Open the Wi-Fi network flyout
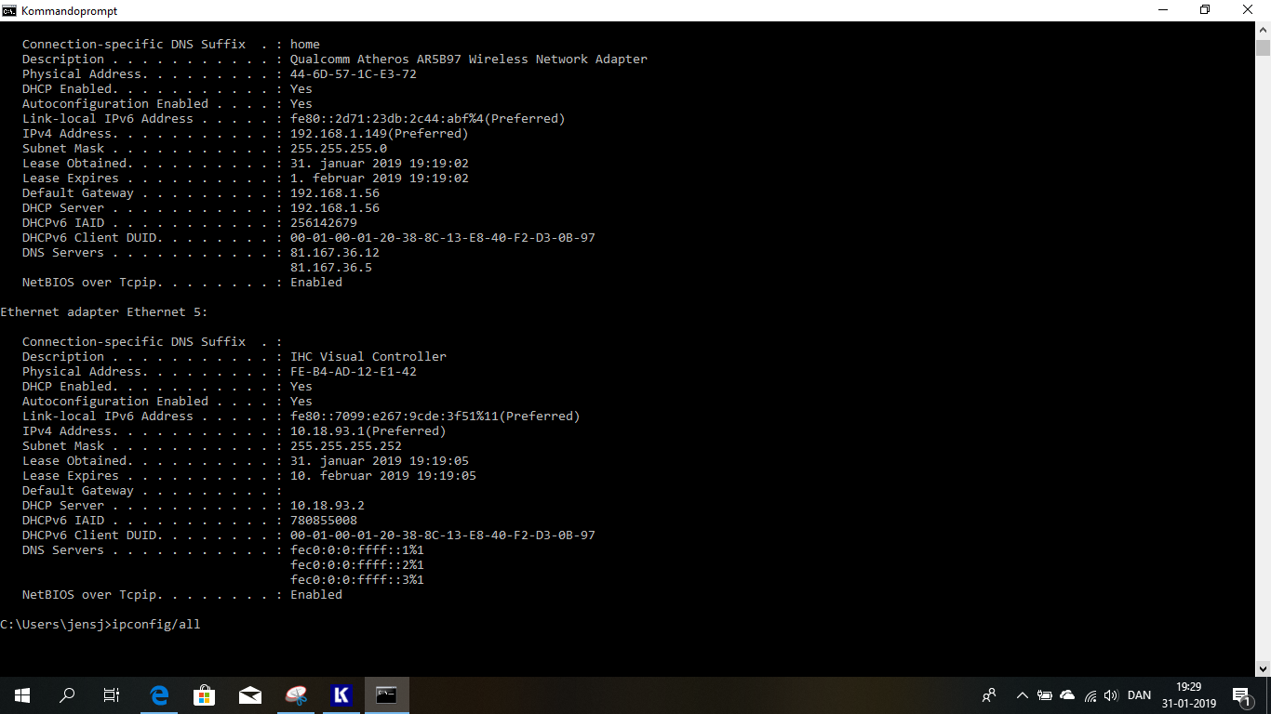This screenshot has width=1271, height=714. [x=1090, y=695]
